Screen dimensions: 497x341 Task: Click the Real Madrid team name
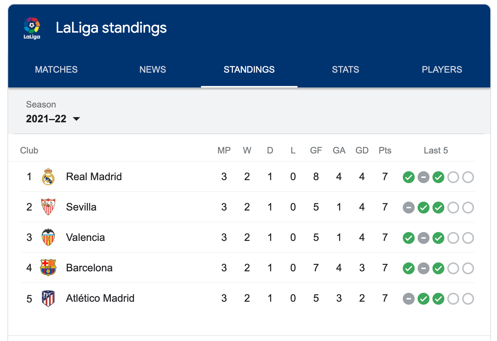pos(94,177)
